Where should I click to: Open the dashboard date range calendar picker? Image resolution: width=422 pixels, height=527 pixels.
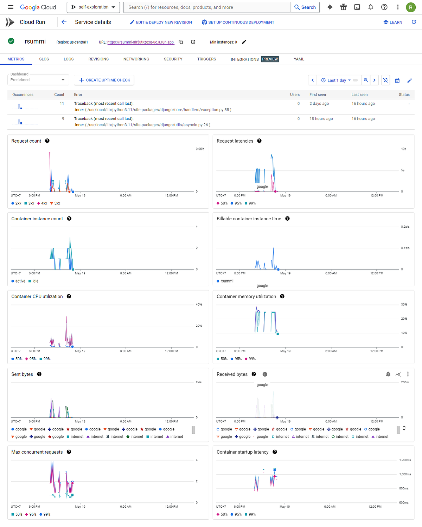tap(397, 80)
